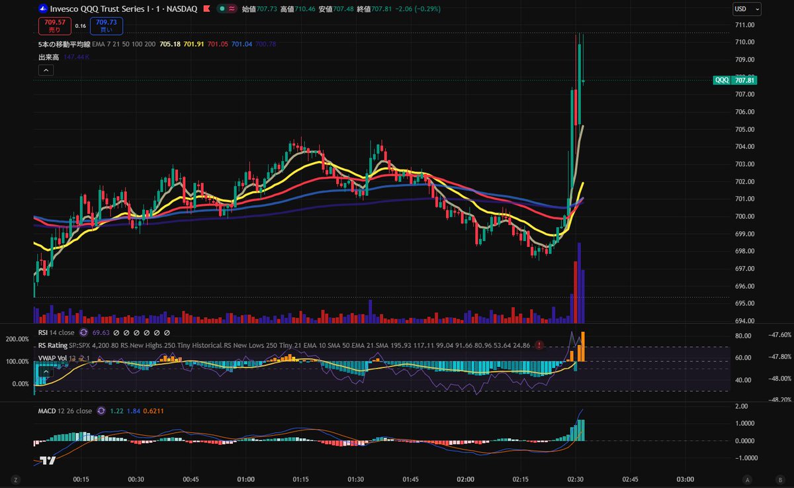Image resolution: width=794 pixels, height=488 pixels.
Task: Click the 01:00 time axis label
Action: pyautogui.click(x=245, y=479)
